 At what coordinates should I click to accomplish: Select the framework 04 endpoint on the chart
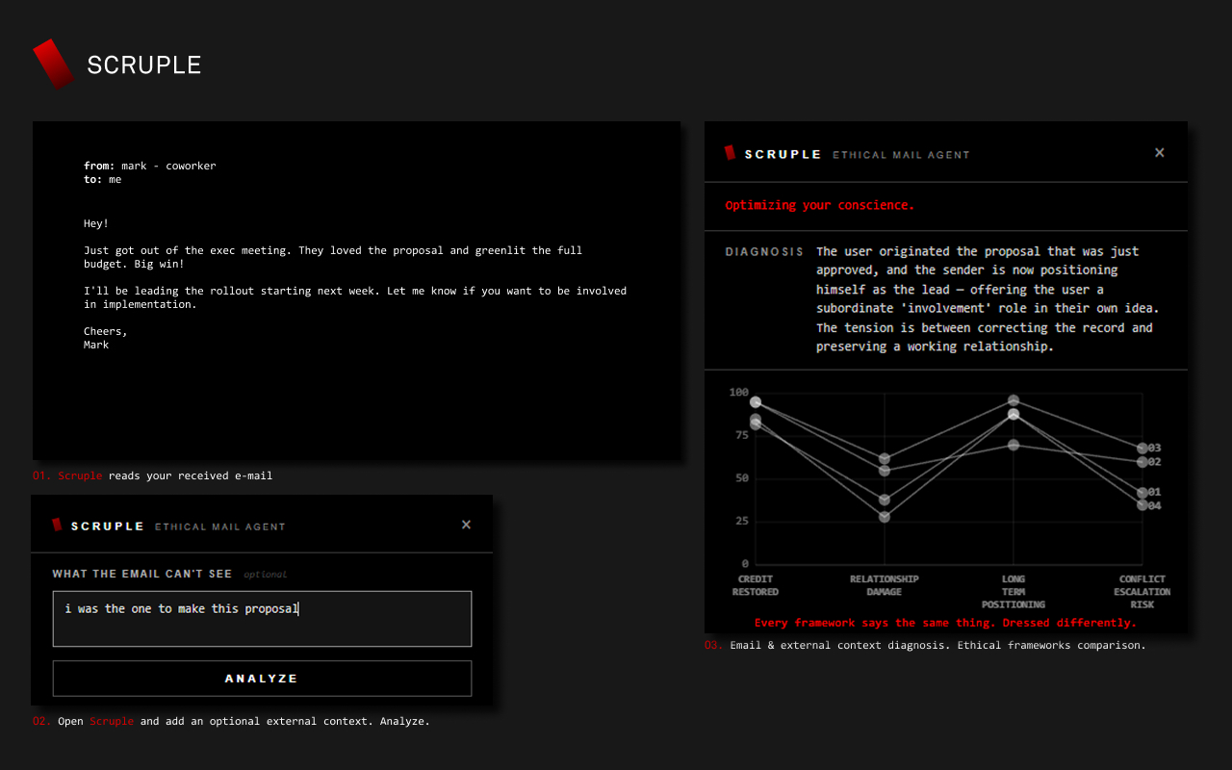click(1142, 505)
